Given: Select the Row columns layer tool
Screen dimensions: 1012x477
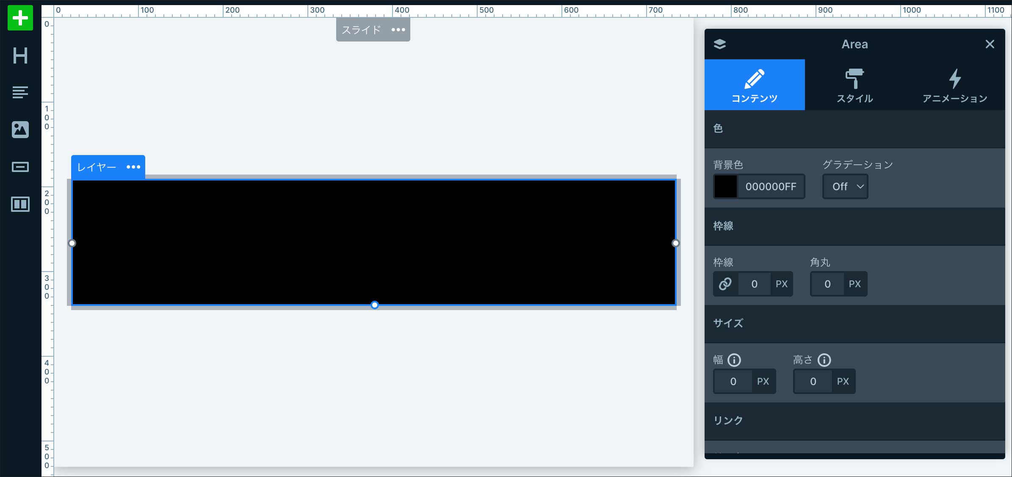Looking at the screenshot, I should 20,204.
